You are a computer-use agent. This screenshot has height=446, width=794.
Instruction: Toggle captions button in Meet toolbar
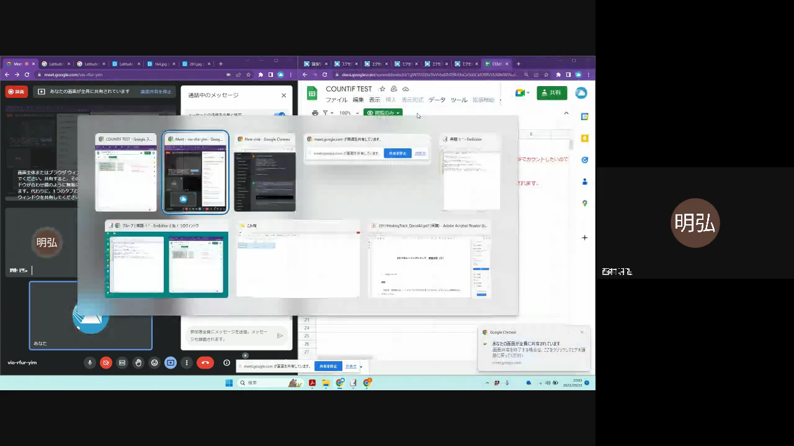click(x=122, y=363)
